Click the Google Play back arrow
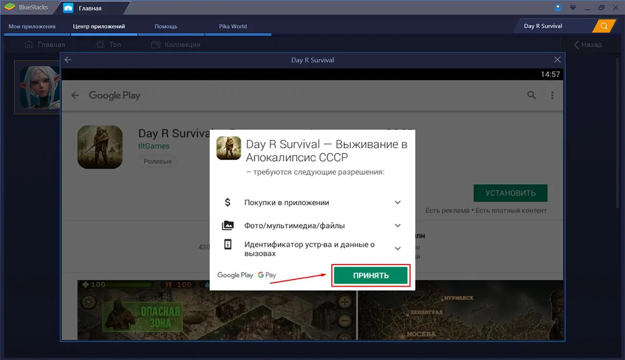Image resolution: width=625 pixels, height=360 pixels. pos(75,96)
